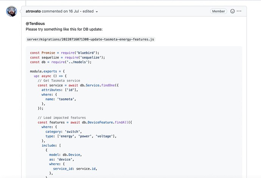Image resolution: width=261 pixels, height=178 pixels.
Task: Open the comment options ellipsis menu
Action: [x=239, y=11]
